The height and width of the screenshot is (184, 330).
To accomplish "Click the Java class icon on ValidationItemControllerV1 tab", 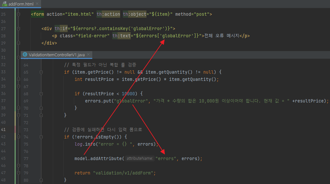I will click(25, 55).
